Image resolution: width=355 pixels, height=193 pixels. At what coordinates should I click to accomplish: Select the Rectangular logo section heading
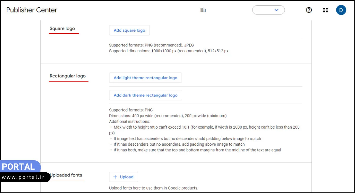(x=67, y=76)
